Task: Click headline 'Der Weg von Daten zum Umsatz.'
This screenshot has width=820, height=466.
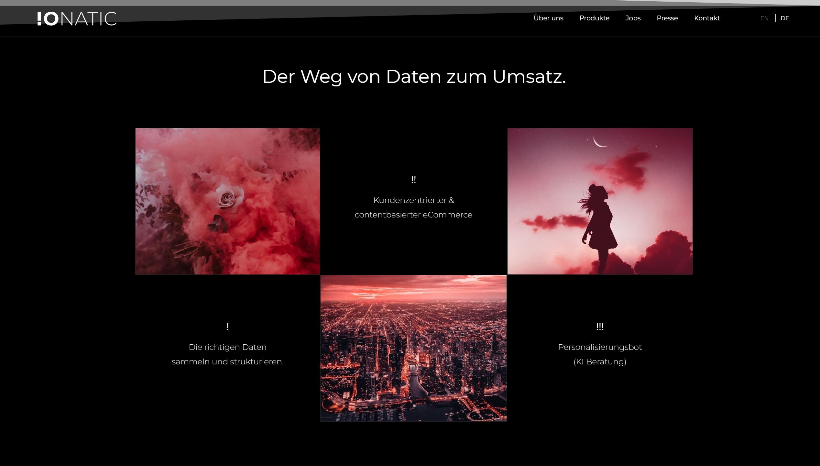Action: tap(414, 77)
